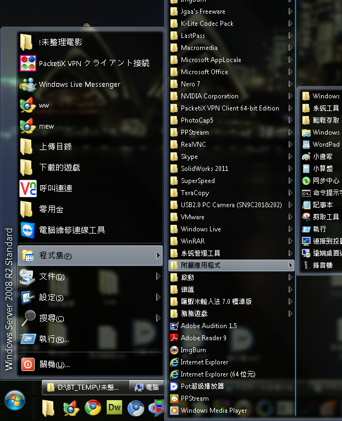342x421 pixels.
Task: Expand 文件(D) submenu arrow
Action: (158, 276)
